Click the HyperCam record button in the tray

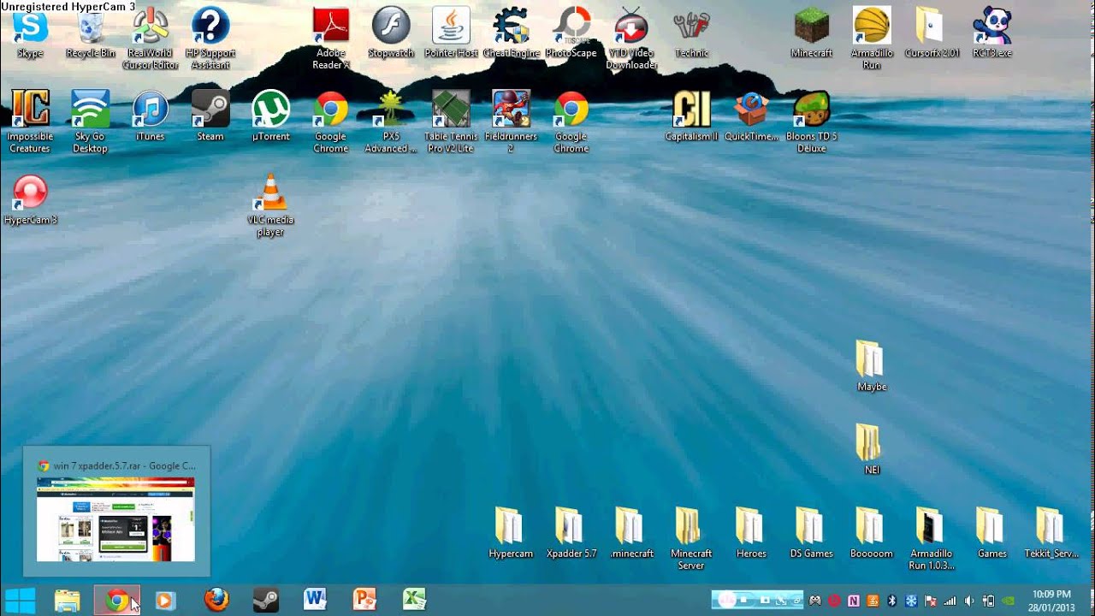[x=726, y=600]
